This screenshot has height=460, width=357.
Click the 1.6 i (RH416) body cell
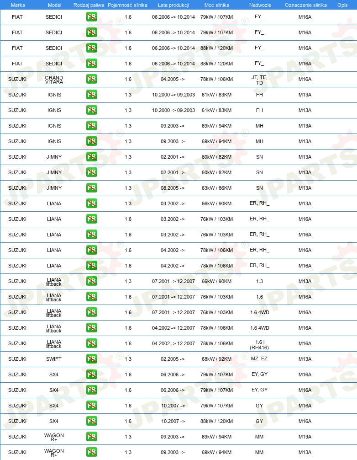point(259,345)
